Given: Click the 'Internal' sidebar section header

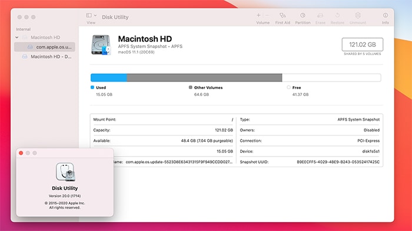Looking at the screenshot, I should 23,29.
